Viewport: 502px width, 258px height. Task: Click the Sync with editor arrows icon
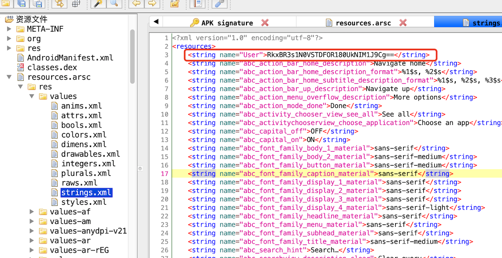click(59, 3)
